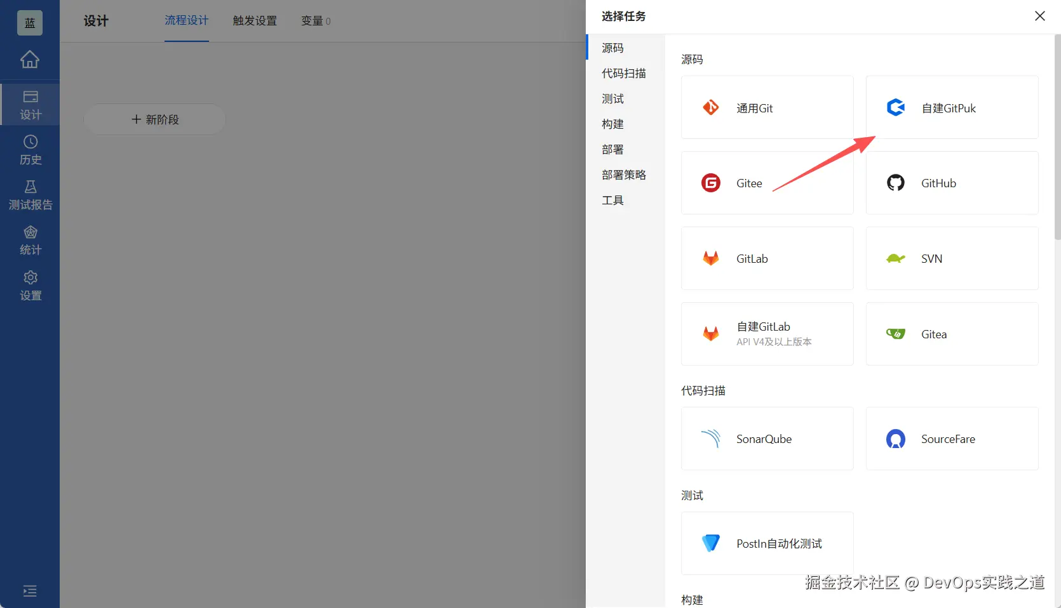Choose the SourceFare task label
Viewport: 1061px width, 608px height.
point(948,439)
